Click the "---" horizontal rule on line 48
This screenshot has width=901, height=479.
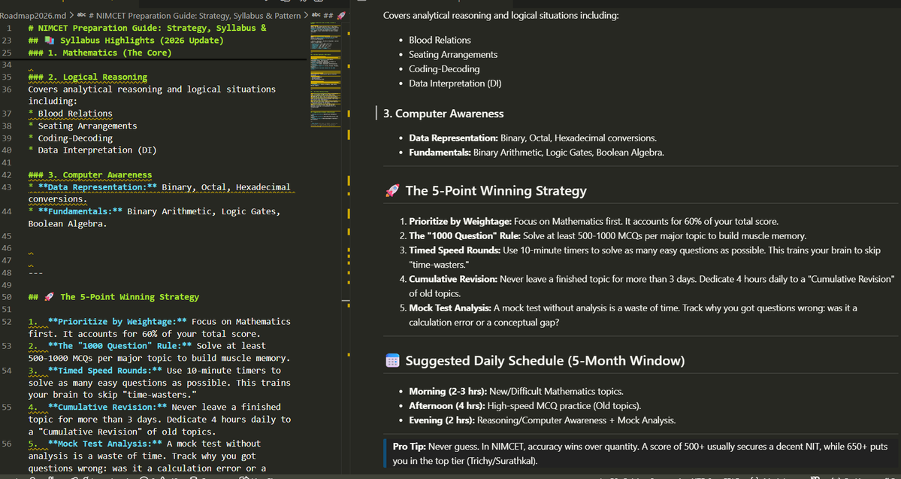click(x=35, y=272)
